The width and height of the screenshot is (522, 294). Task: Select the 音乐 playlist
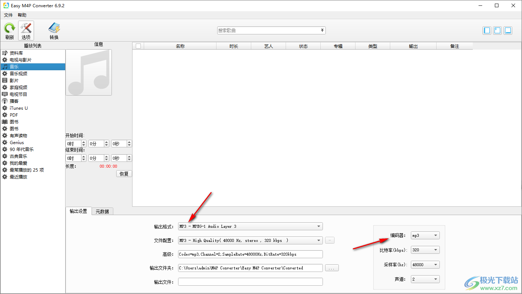pyautogui.click(x=33, y=67)
